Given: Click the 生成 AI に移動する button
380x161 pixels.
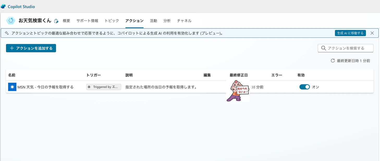Looking at the screenshot, I should 350,33.
